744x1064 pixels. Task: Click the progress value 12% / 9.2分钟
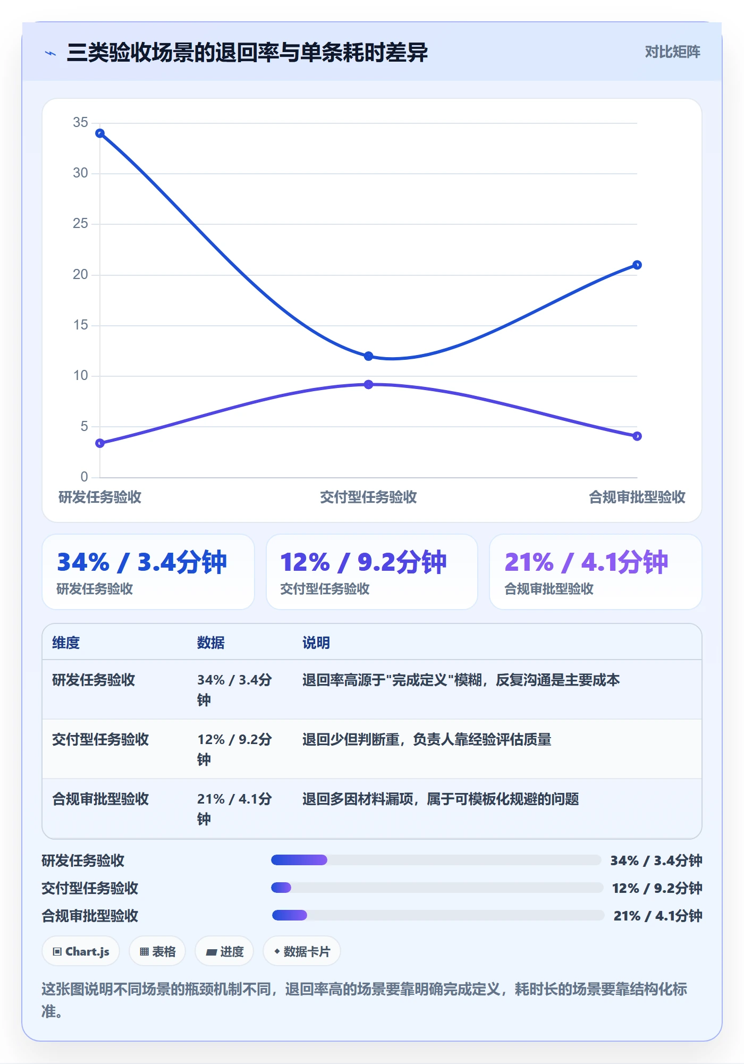click(657, 888)
